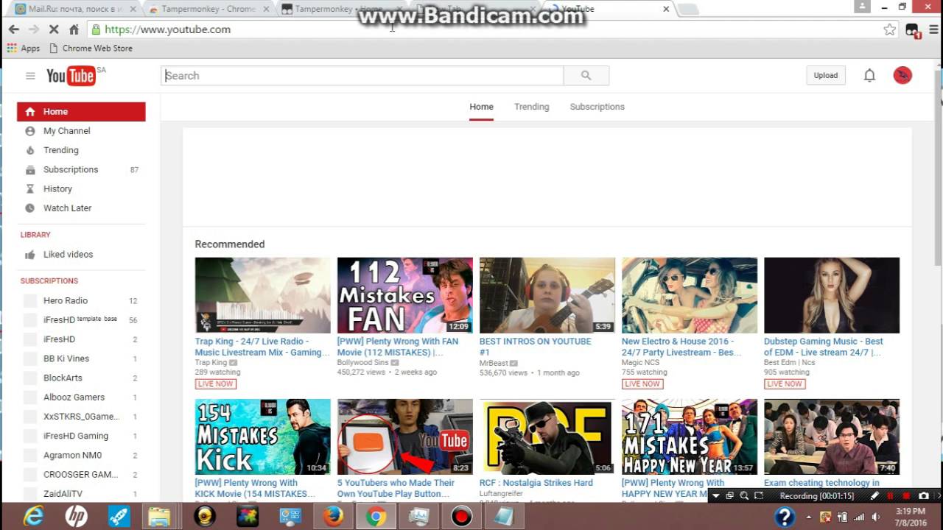Pause the Bandicam recording

tap(891, 496)
